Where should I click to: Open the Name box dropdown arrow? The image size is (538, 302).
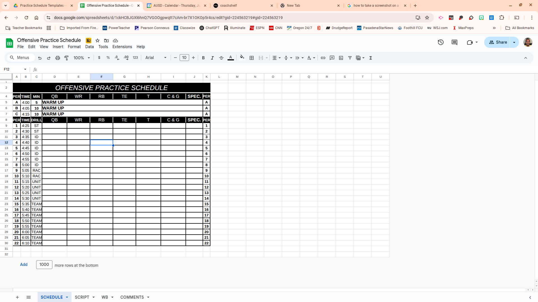[x=25, y=69]
